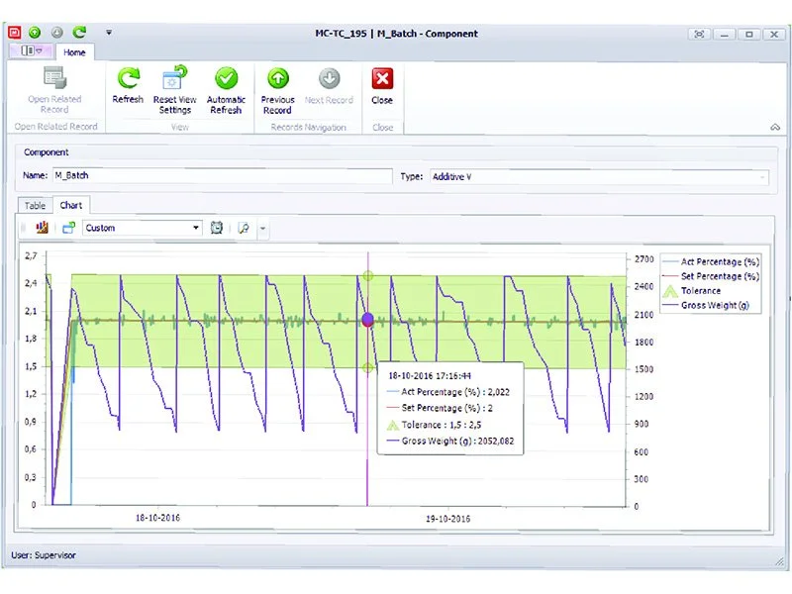The width and height of the screenshot is (792, 594).
Task: Click the Name field M_Batch
Action: [x=222, y=175]
